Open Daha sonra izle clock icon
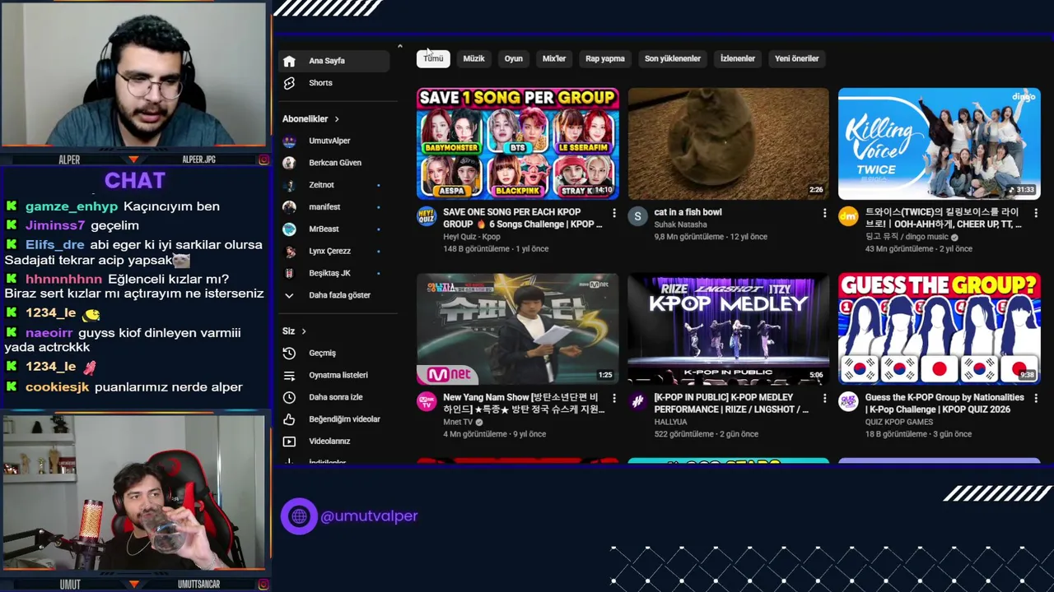Viewport: 1054px width, 592px height. [x=289, y=397]
